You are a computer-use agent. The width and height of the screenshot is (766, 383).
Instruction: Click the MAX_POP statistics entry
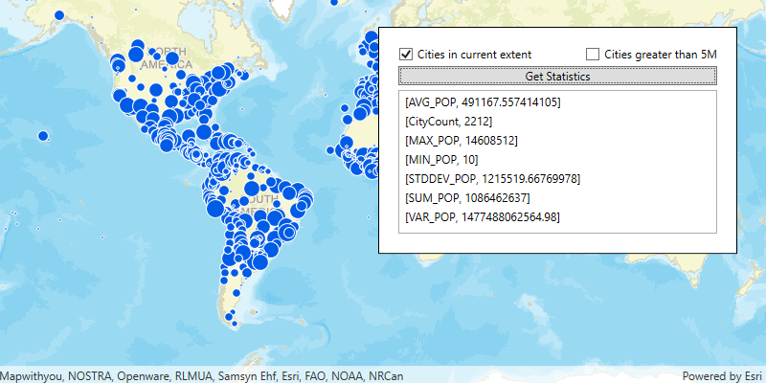click(x=461, y=141)
